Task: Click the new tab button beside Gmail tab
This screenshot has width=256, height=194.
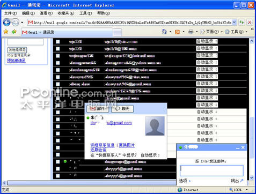Action: (x=118, y=33)
